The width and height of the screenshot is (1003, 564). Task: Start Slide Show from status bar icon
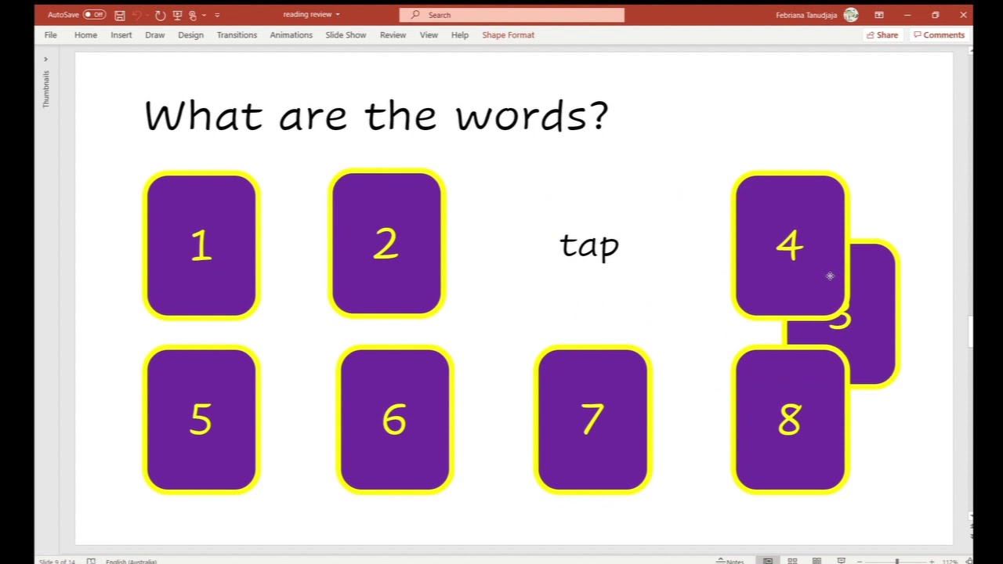(x=841, y=561)
